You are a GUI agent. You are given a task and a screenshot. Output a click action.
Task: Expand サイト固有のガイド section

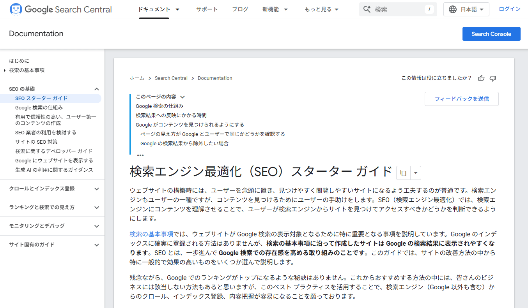click(97, 245)
